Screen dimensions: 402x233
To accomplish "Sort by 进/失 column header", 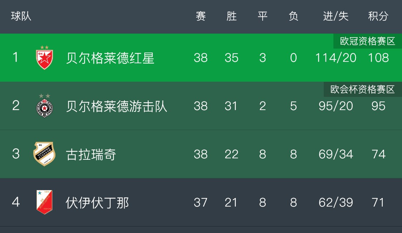I will tap(336, 16).
